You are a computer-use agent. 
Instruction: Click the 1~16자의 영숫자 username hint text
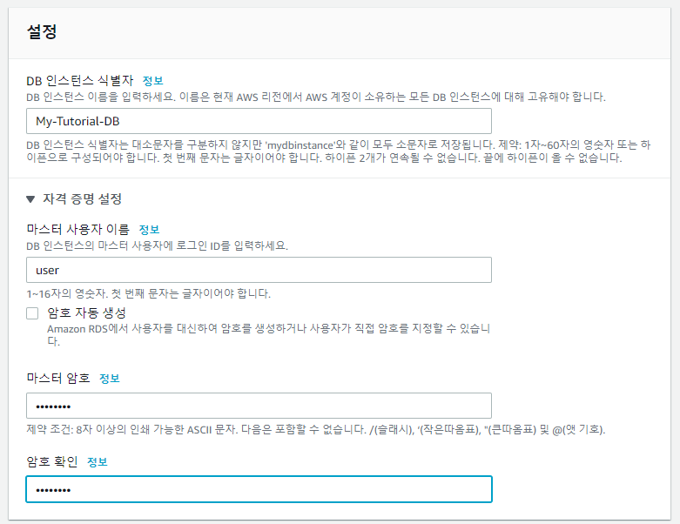[x=148, y=293]
